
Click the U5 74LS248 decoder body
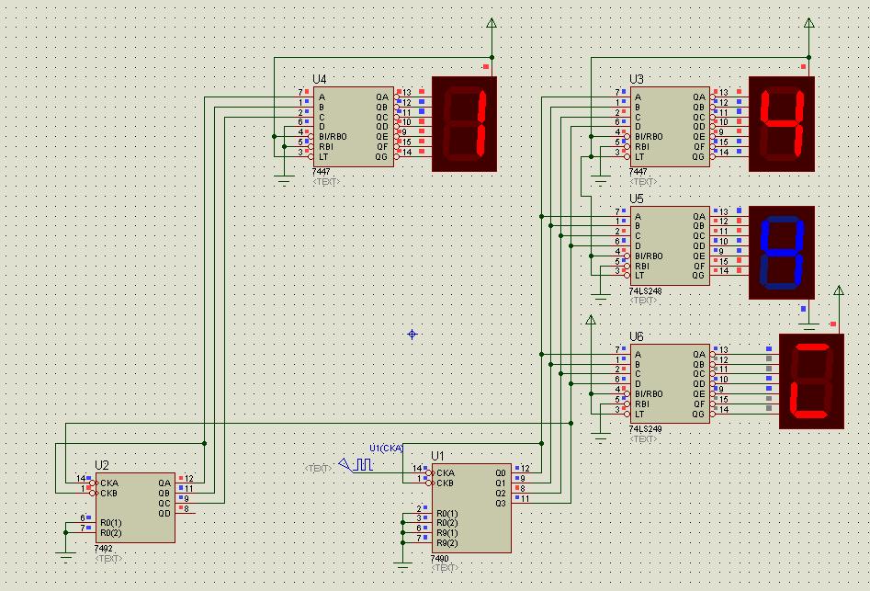tap(671, 245)
